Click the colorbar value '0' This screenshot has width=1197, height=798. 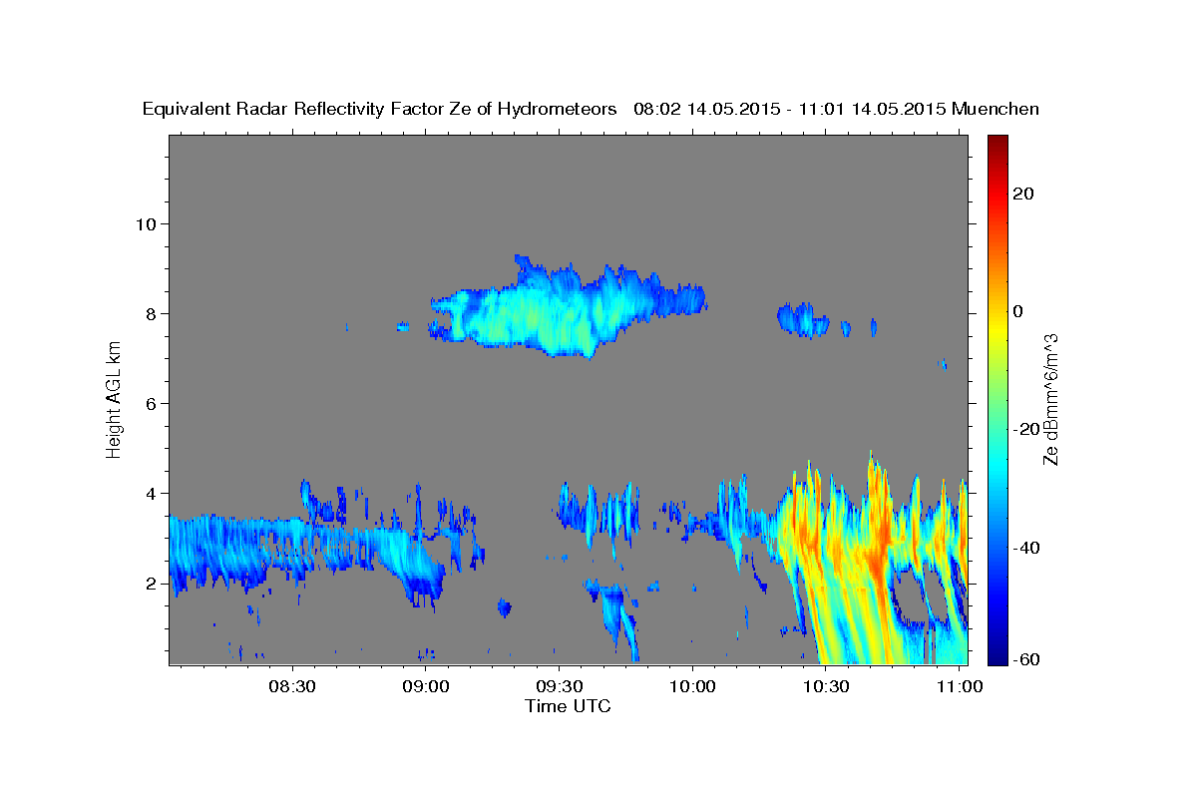(1017, 311)
